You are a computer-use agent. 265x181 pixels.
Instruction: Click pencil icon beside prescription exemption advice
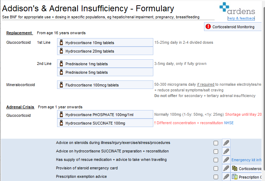(x=226, y=177)
